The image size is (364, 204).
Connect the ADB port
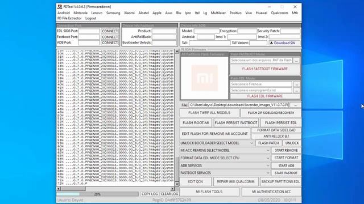click(110, 43)
